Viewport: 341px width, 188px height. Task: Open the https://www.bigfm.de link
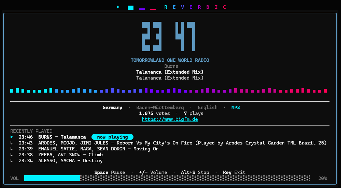tap(170, 119)
